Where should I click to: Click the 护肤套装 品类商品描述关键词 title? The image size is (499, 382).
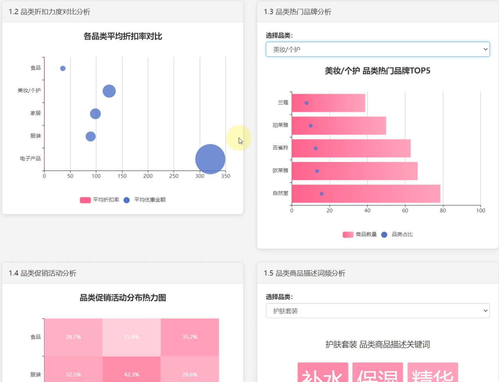tap(378, 345)
